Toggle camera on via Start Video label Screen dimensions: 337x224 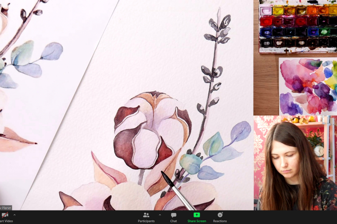click(x=6, y=221)
